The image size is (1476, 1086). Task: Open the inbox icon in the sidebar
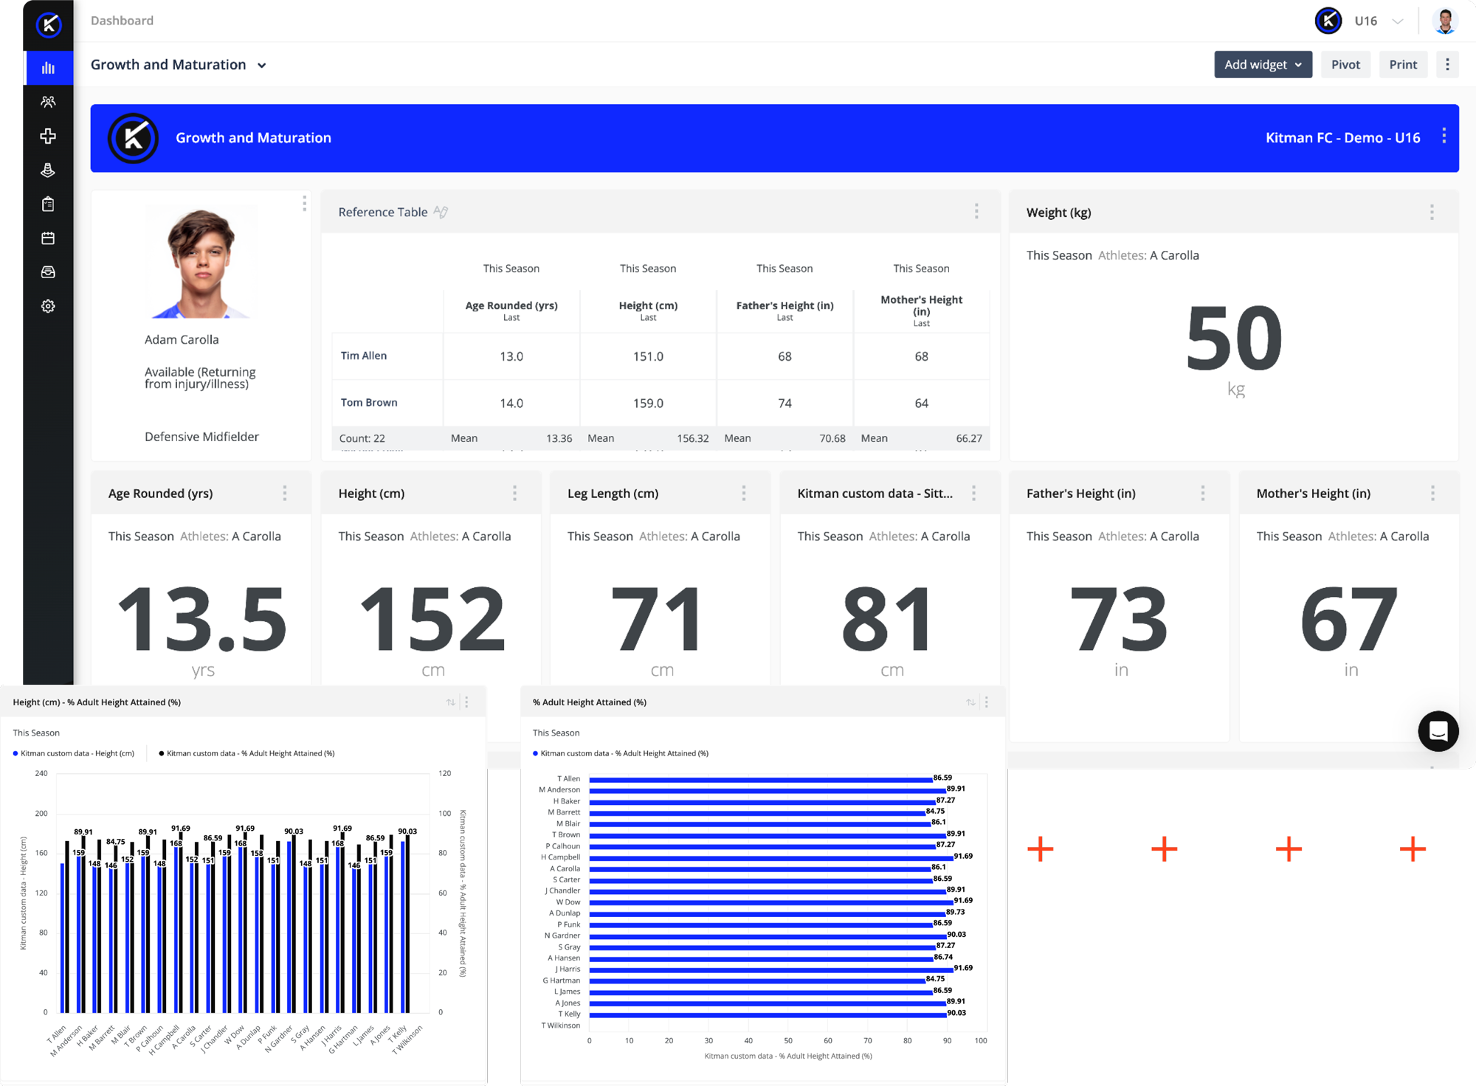[x=47, y=271]
